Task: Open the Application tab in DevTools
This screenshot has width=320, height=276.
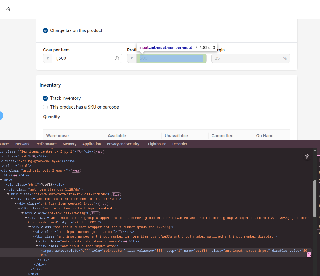Action: [x=92, y=144]
